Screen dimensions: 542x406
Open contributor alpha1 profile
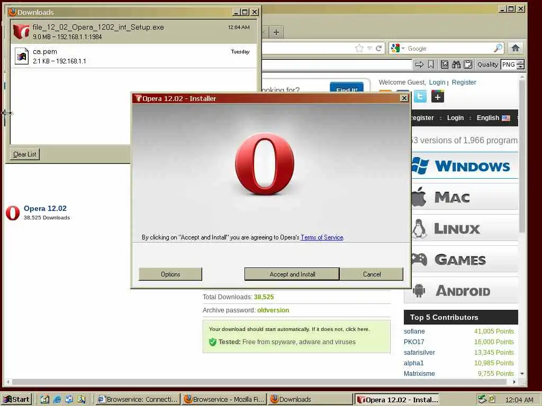413,363
